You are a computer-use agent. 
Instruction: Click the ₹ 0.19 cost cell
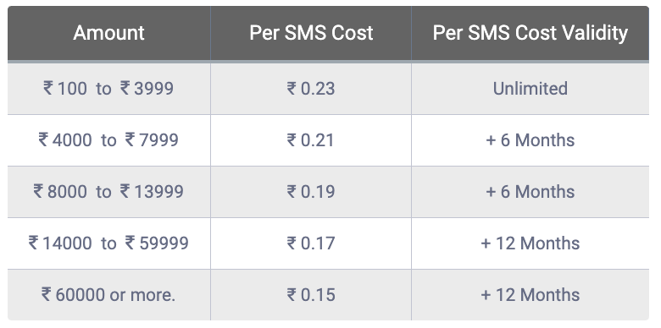point(311,192)
